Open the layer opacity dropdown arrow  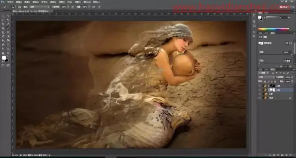tap(292, 77)
